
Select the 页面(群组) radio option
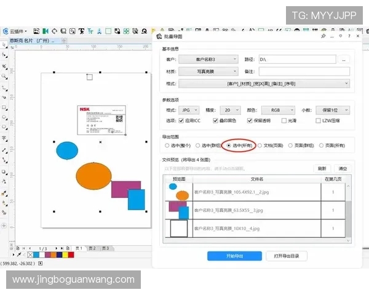[x=290, y=146]
